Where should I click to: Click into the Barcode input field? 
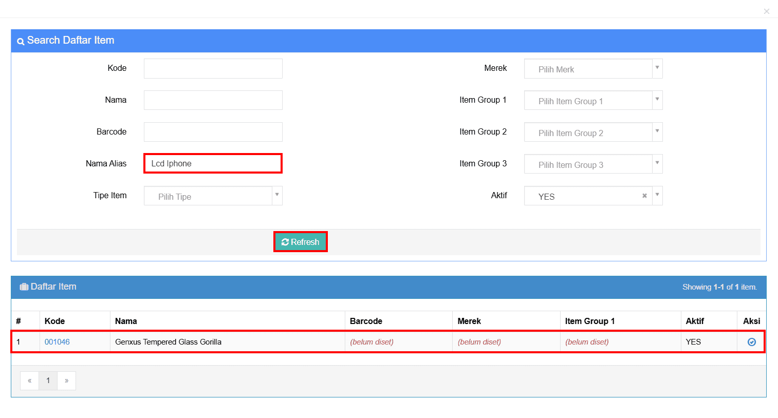click(213, 132)
